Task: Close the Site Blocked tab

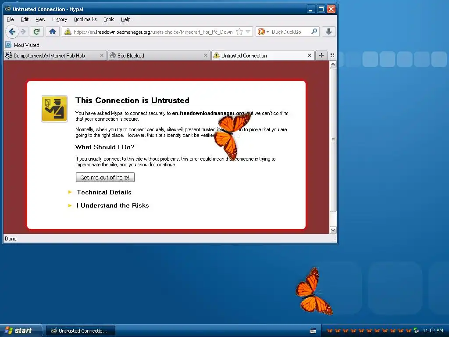Action: coord(205,56)
